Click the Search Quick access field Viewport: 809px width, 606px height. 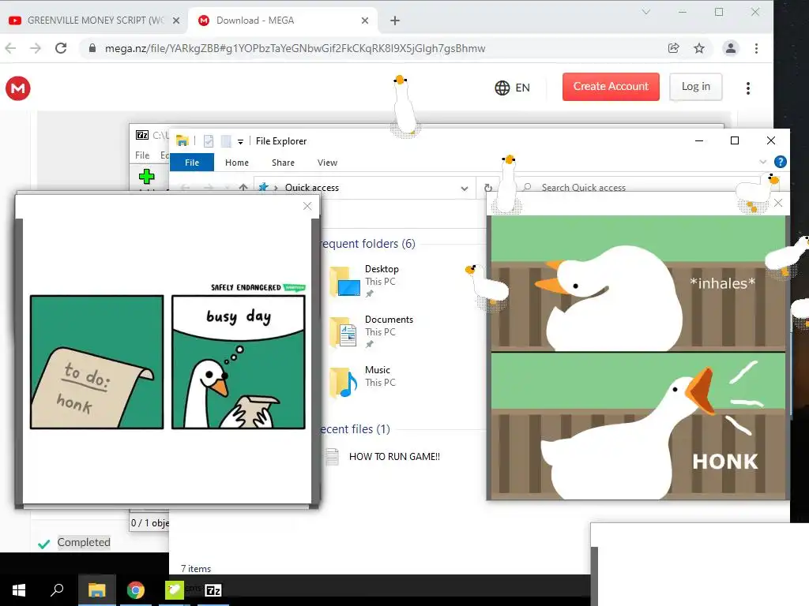[645, 188]
